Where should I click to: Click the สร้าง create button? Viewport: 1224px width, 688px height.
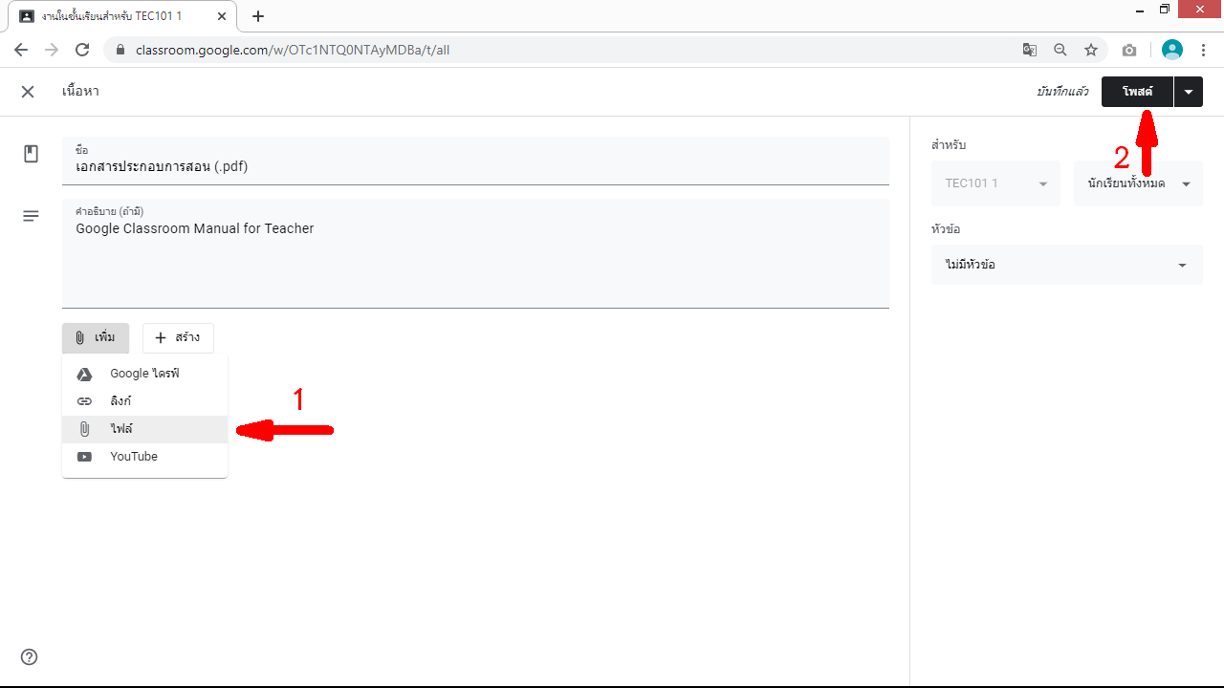point(178,338)
